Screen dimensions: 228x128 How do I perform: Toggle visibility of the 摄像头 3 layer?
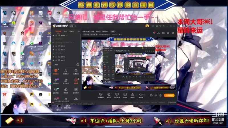[53, 35]
